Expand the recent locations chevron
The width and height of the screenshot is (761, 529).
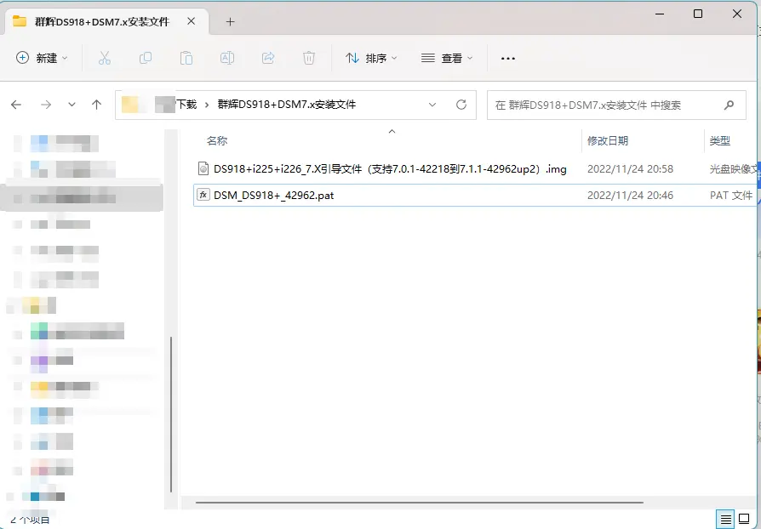pyautogui.click(x=72, y=105)
